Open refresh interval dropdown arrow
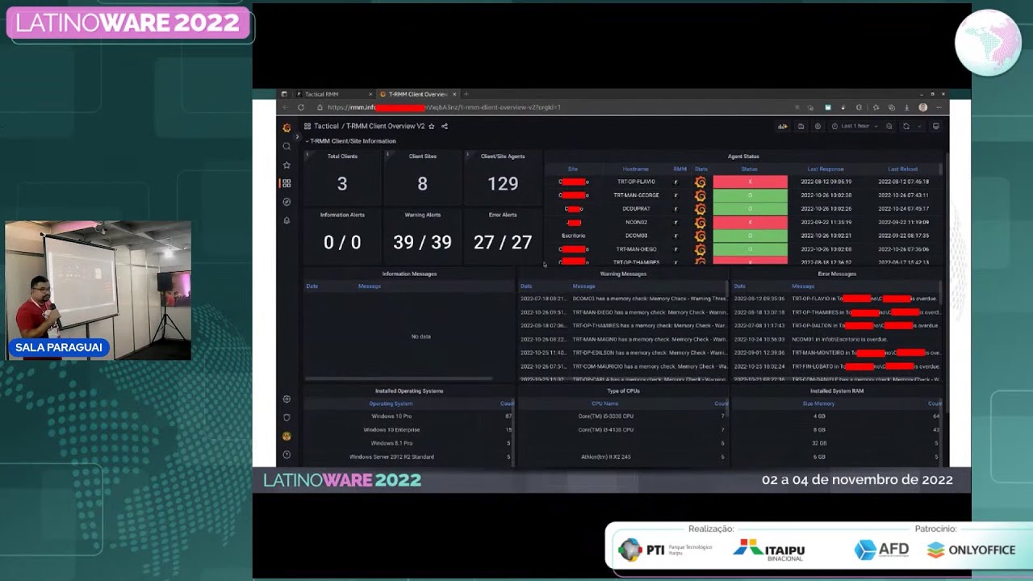This screenshot has height=581, width=1033. click(918, 126)
